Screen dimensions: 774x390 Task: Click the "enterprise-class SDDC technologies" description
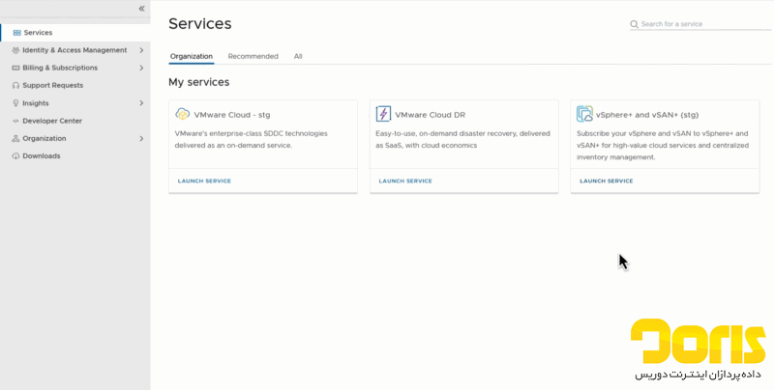pyautogui.click(x=251, y=139)
